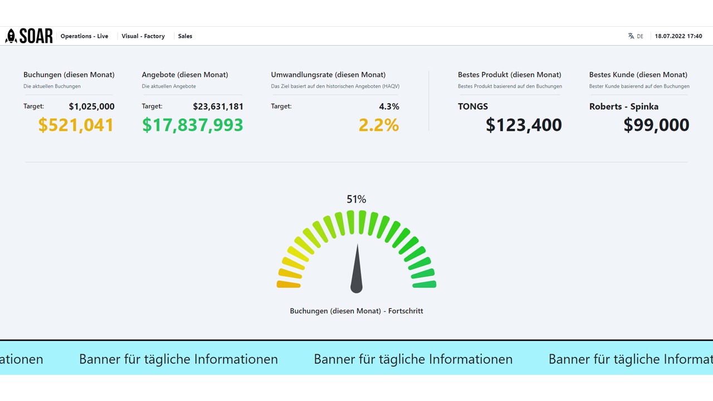Image resolution: width=713 pixels, height=401 pixels.
Task: Open the DE language selector
Action: pos(640,36)
